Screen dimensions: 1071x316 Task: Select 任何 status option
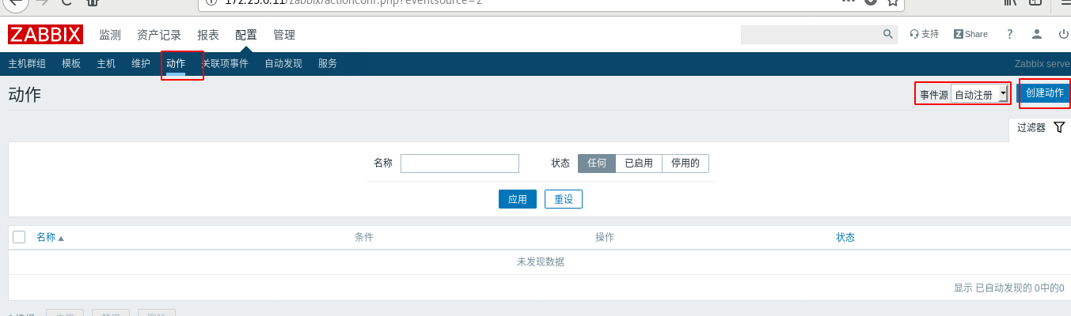pyautogui.click(x=597, y=164)
